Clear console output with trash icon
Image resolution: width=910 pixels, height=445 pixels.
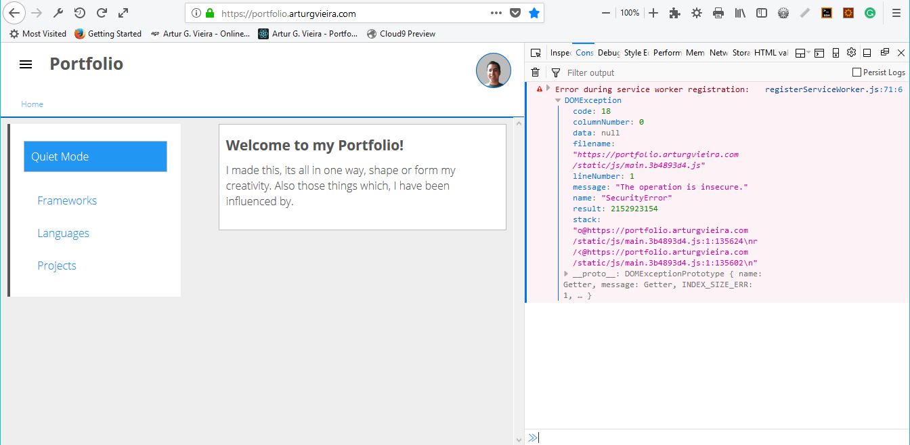[536, 72]
